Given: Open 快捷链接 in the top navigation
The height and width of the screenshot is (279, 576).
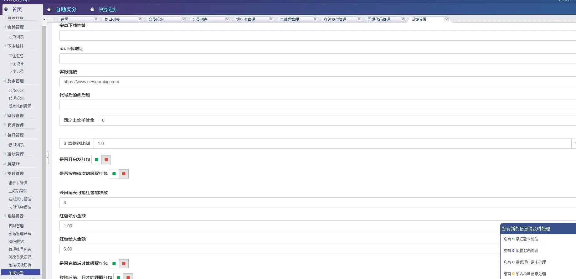Looking at the screenshot, I should coord(108,9).
